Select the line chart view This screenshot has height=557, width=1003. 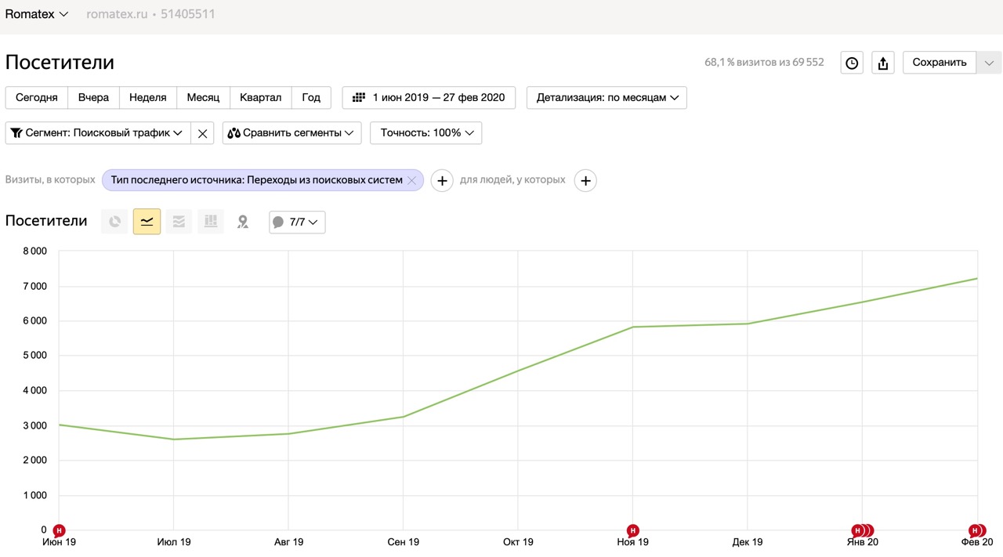tap(147, 222)
